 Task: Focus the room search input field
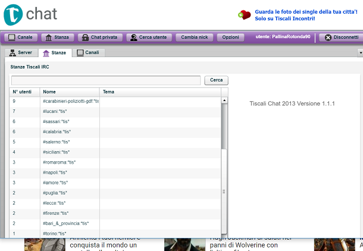[x=106, y=80]
